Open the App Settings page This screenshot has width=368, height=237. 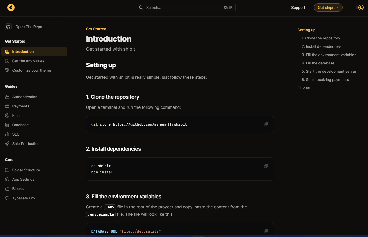pos(23,179)
